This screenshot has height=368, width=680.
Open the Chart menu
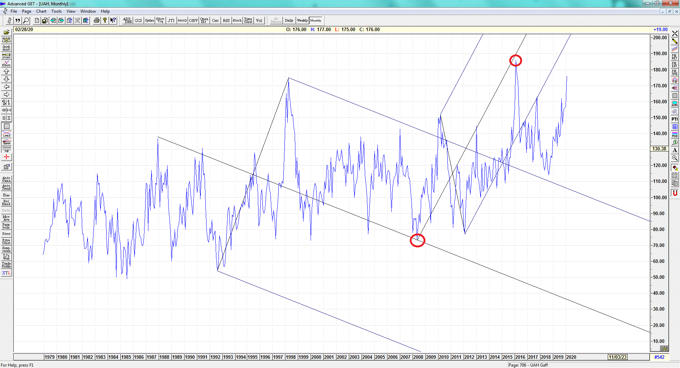[x=41, y=11]
